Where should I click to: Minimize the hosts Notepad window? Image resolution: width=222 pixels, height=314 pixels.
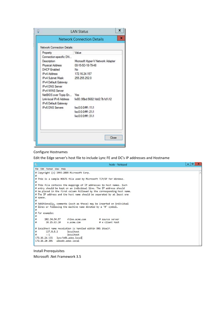point(188,164)
